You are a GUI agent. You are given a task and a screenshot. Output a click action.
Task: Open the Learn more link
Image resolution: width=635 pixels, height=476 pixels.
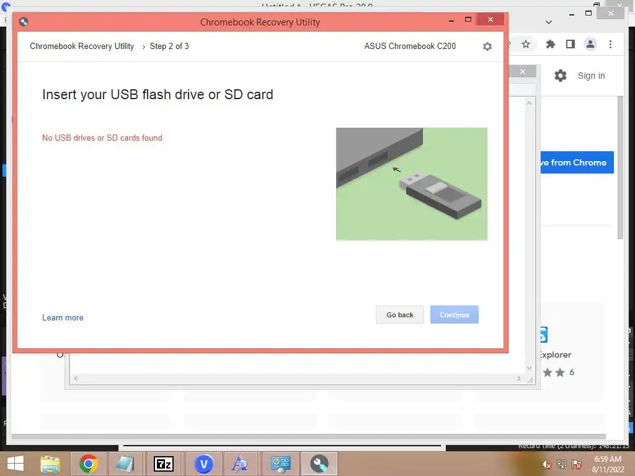point(63,318)
